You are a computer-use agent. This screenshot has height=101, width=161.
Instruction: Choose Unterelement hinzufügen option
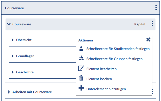(x=106, y=89)
